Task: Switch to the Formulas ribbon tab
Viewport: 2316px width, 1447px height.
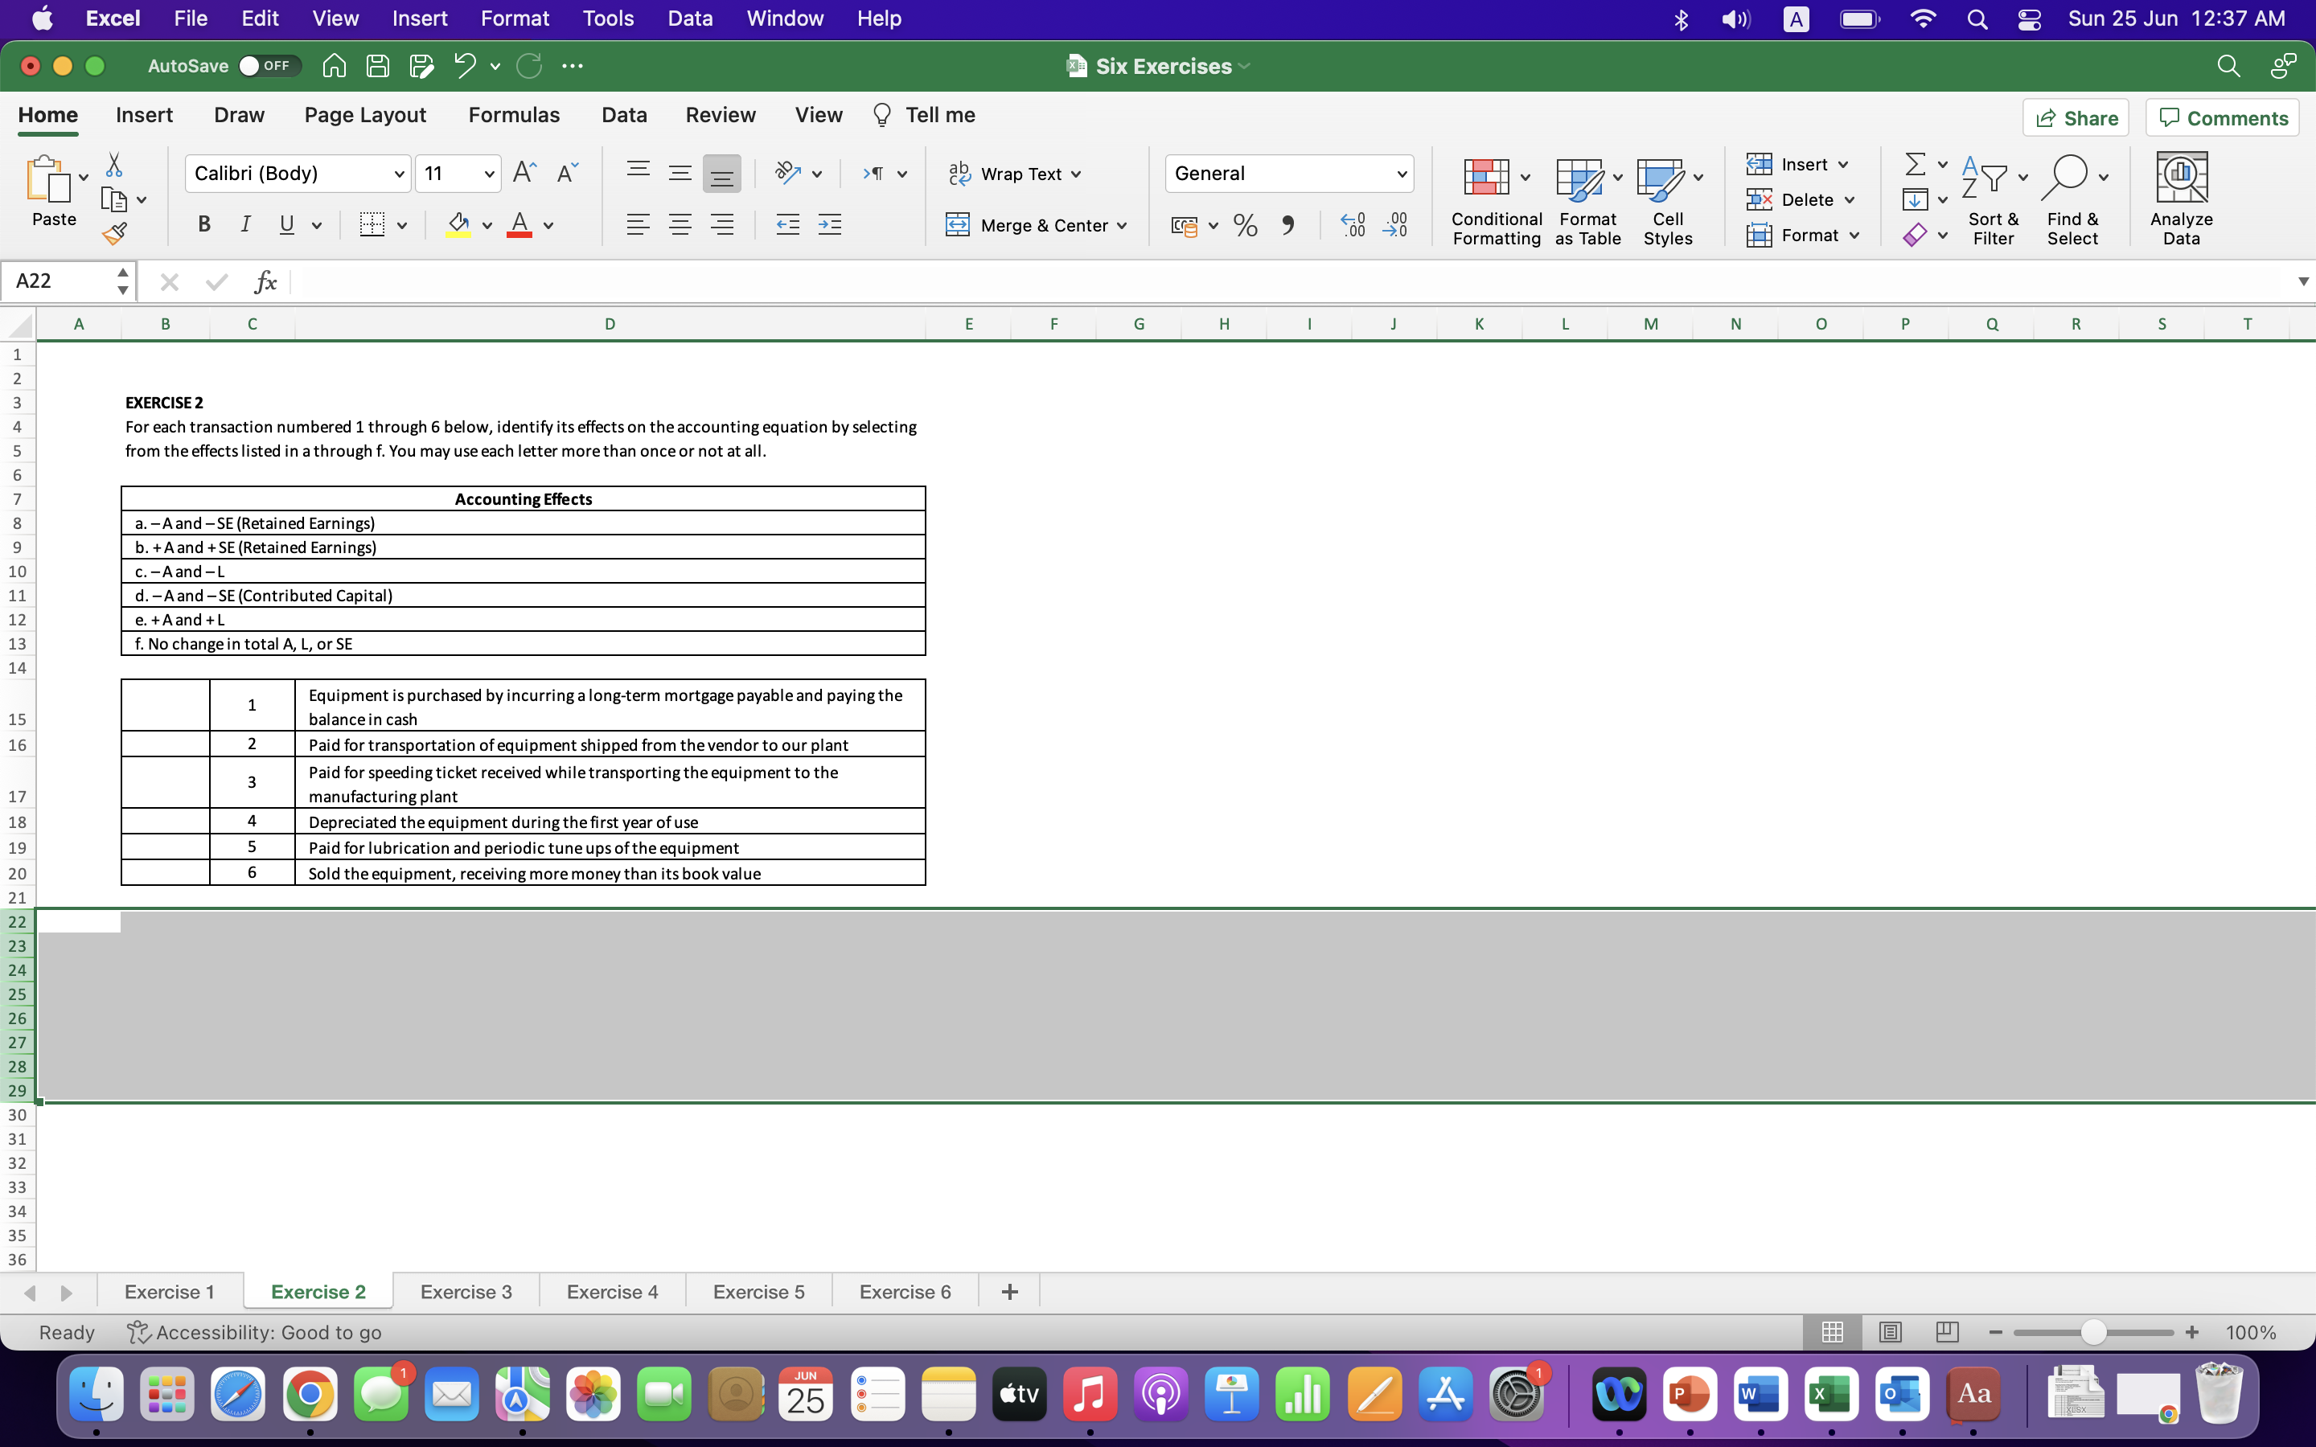Action: click(514, 115)
